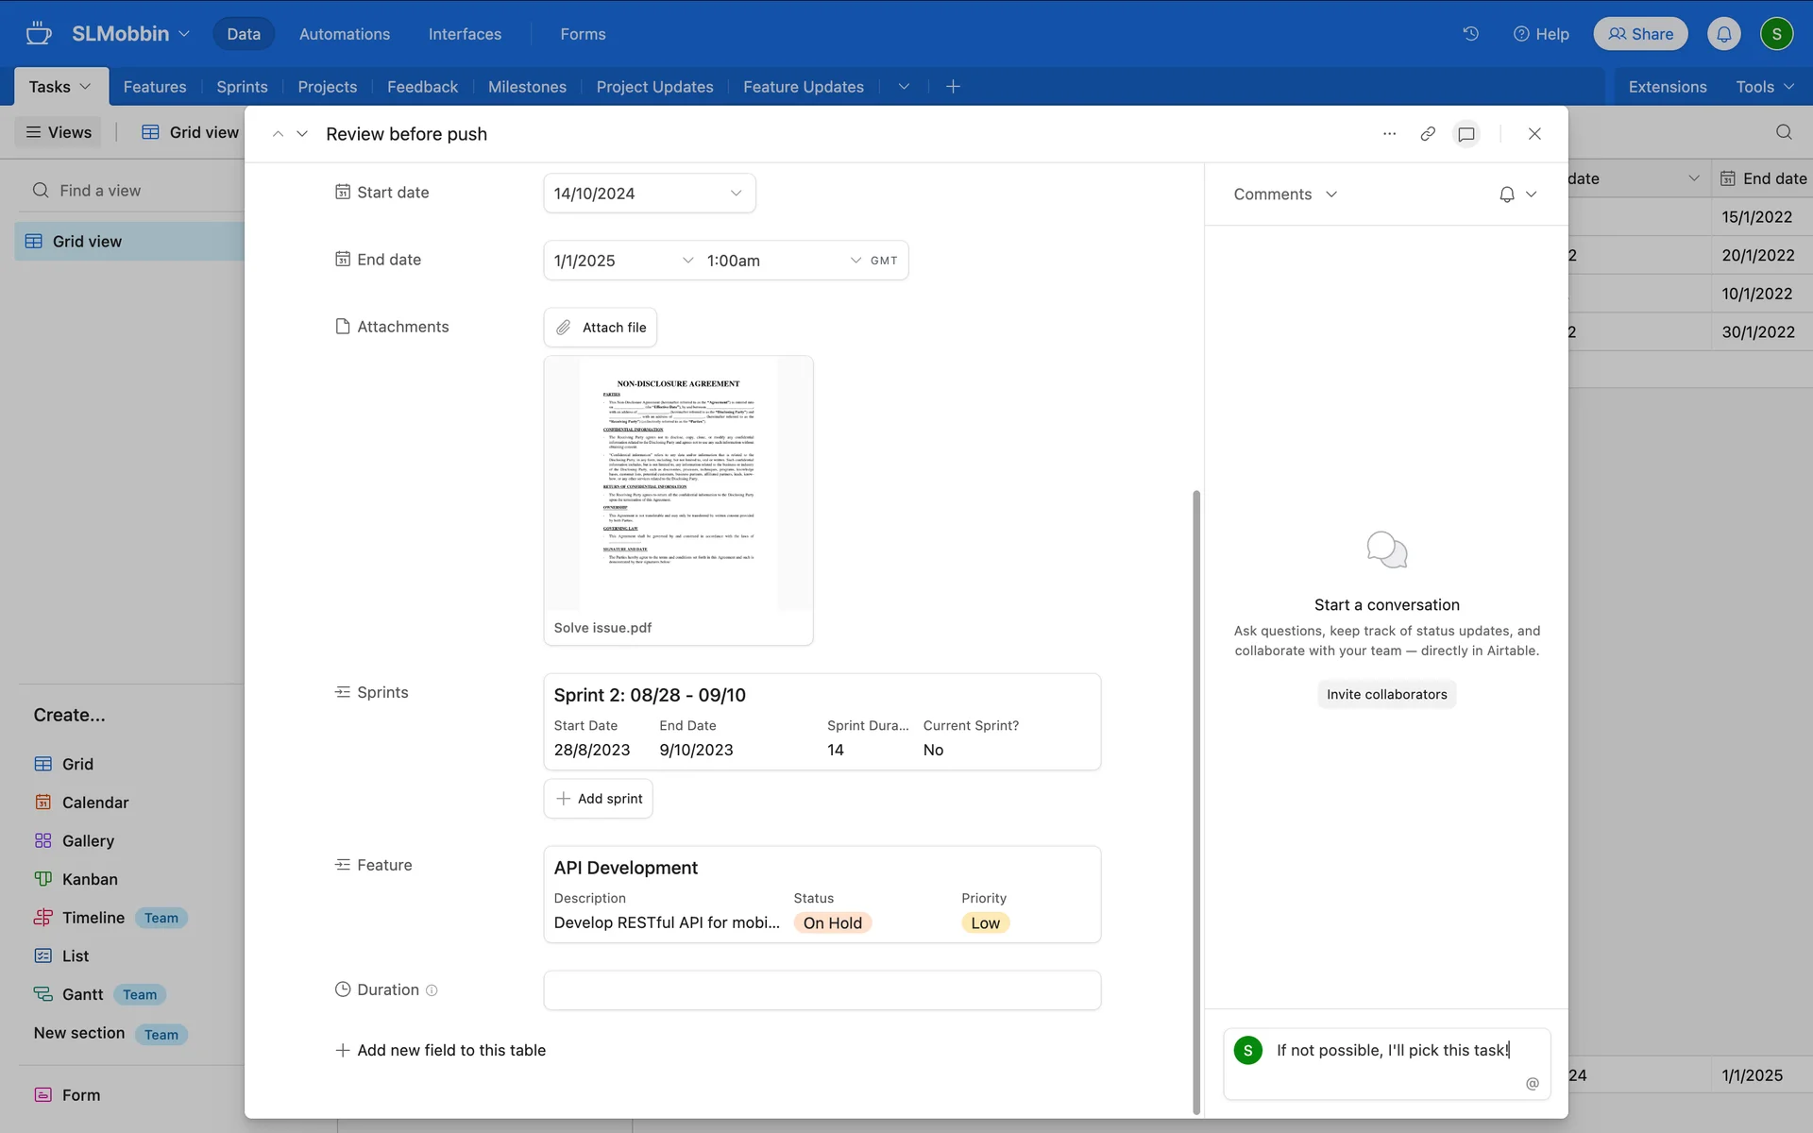Toggle the comments panel icon
Screen dimensions: 1813x1133
1466,134
